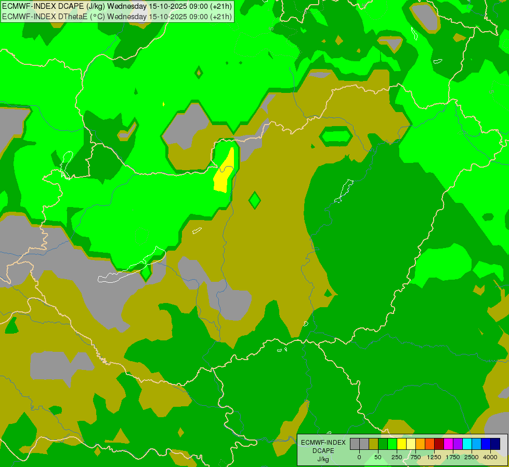509x467 pixels.
Task: Select the cyan legend swatch
Action: point(467,444)
